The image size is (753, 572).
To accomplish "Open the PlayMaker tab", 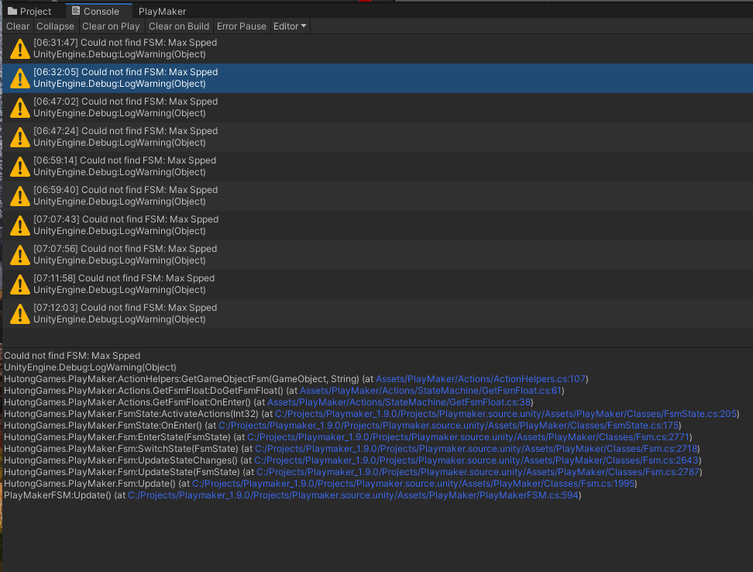I will pos(162,11).
